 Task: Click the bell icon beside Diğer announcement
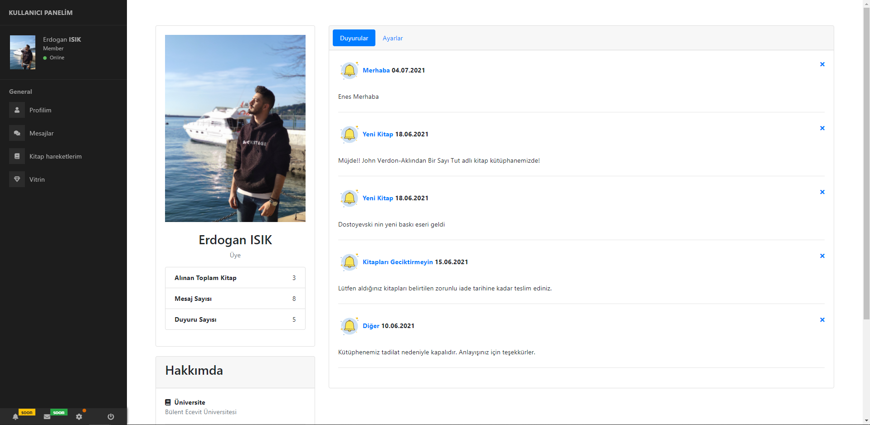point(349,326)
